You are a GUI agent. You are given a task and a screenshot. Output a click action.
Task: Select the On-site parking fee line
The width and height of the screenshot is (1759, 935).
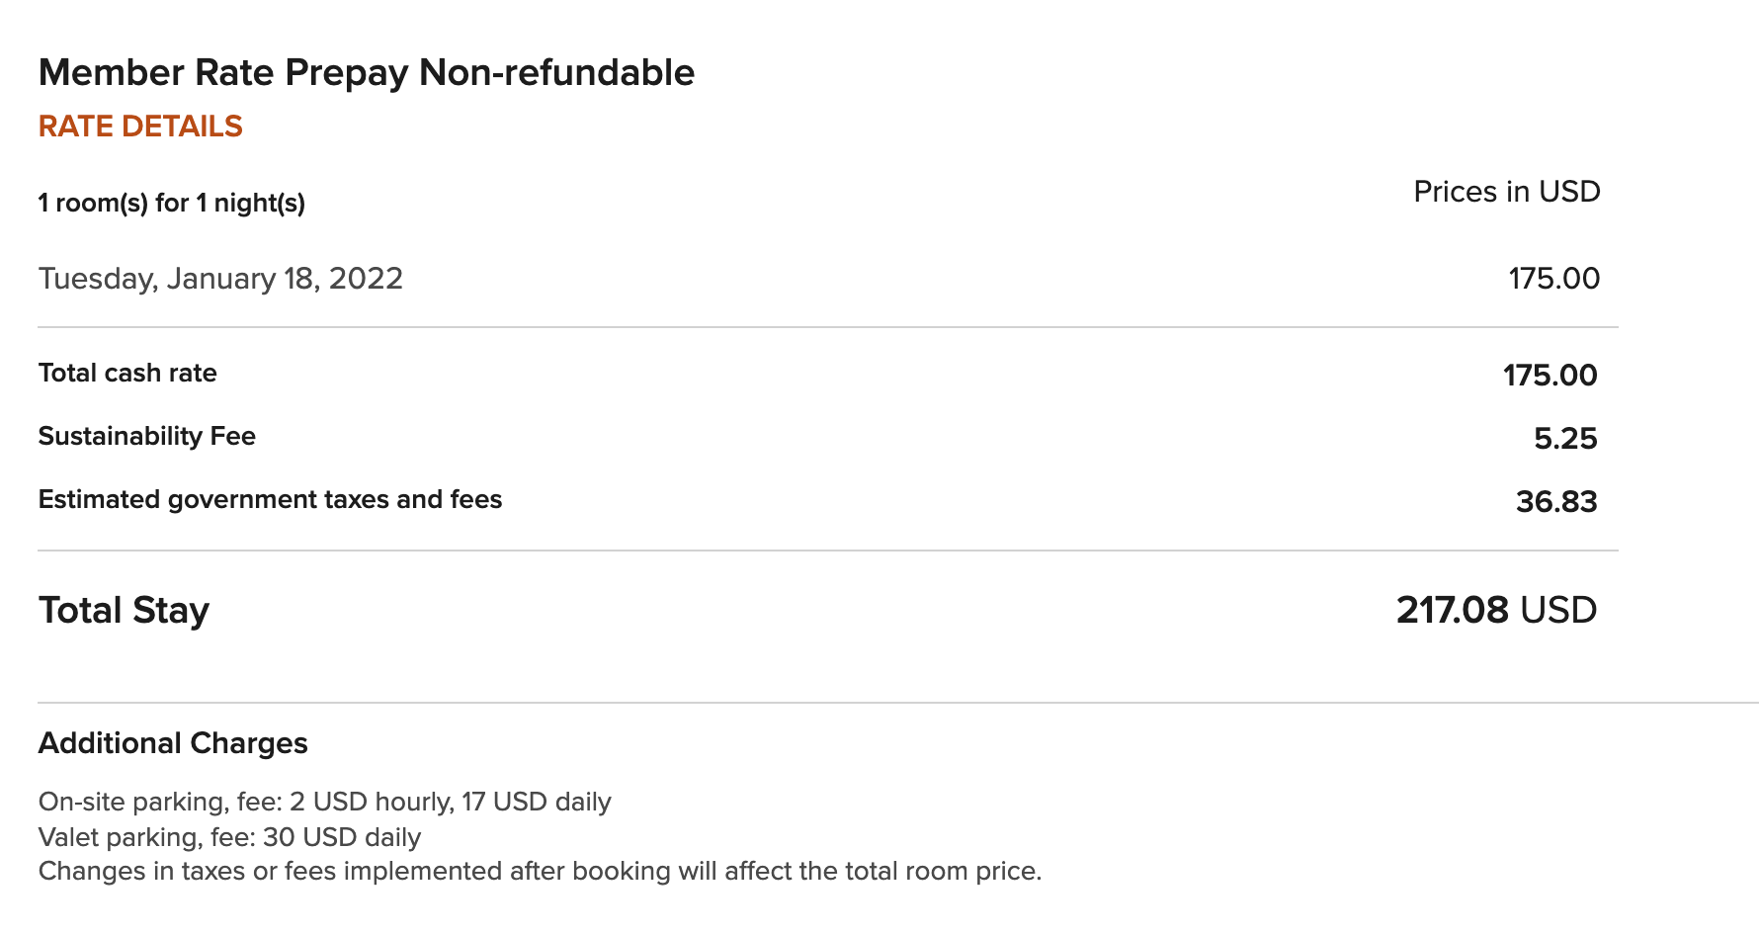tap(324, 802)
